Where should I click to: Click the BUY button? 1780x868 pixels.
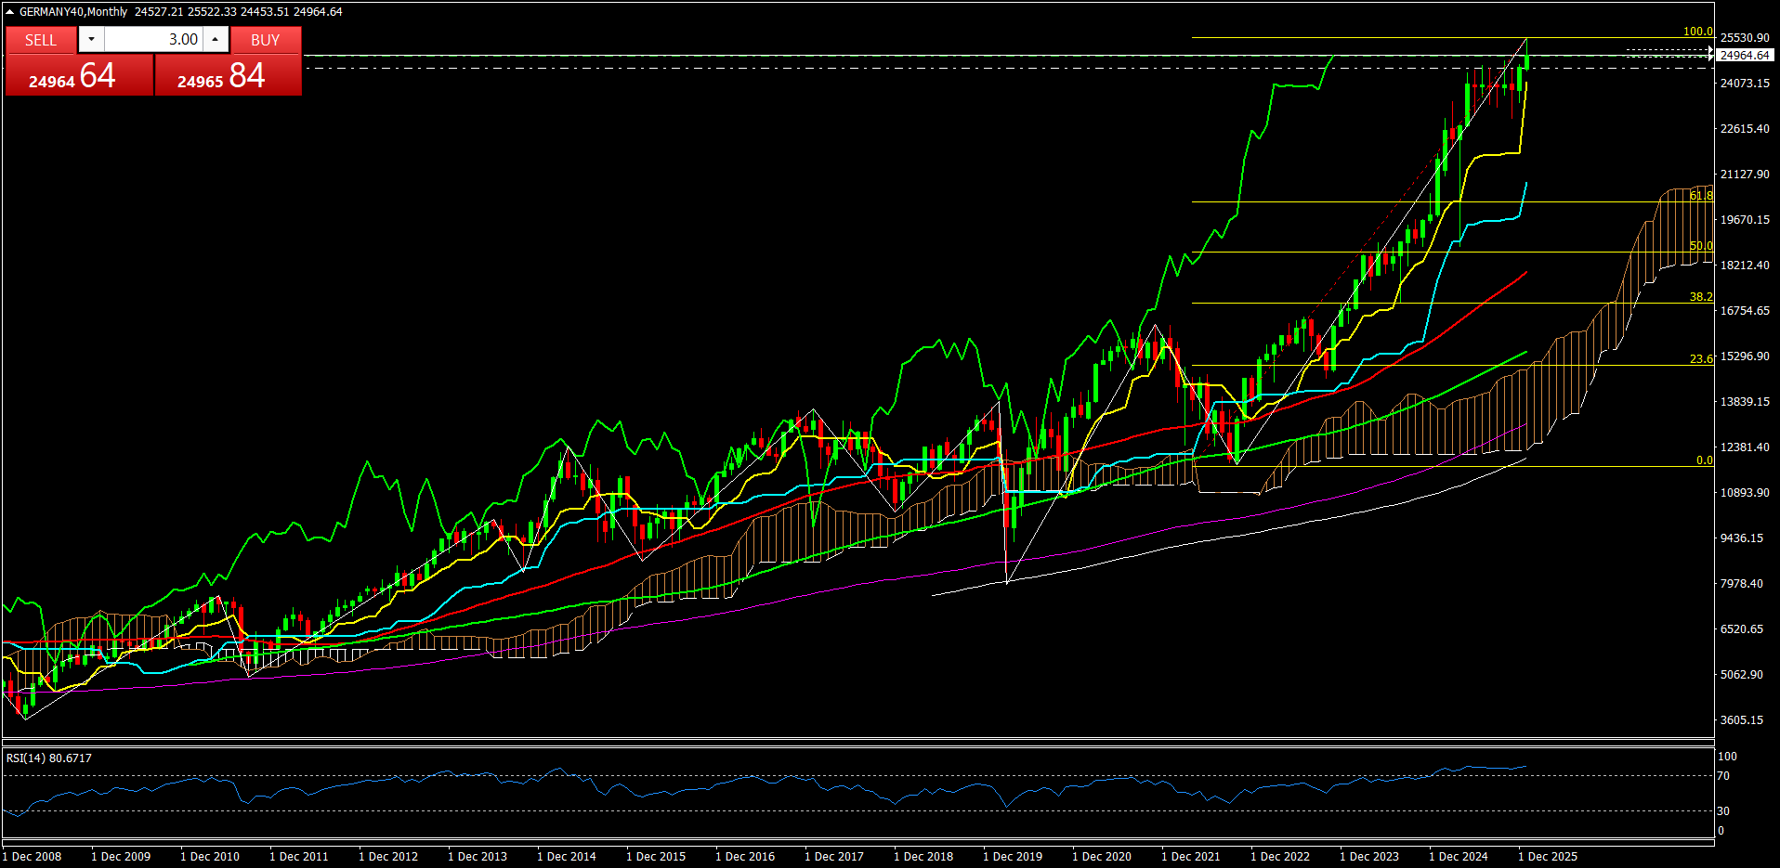coord(265,40)
